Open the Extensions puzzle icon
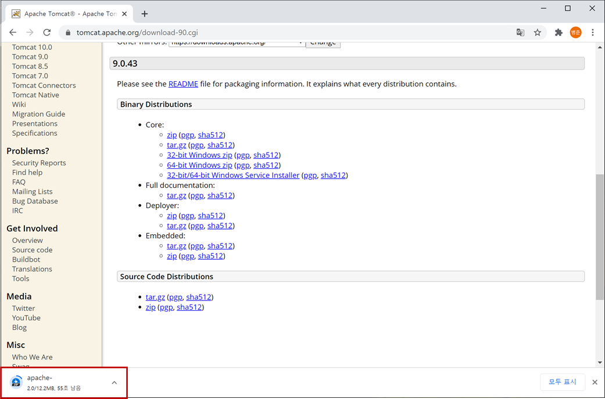605x399 pixels. (559, 32)
